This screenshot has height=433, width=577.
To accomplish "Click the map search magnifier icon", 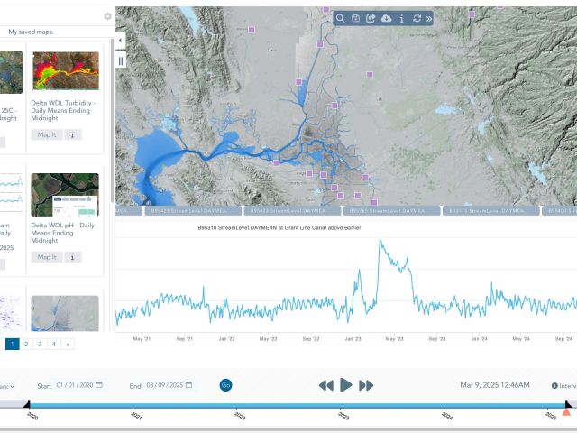I will coord(340,18).
